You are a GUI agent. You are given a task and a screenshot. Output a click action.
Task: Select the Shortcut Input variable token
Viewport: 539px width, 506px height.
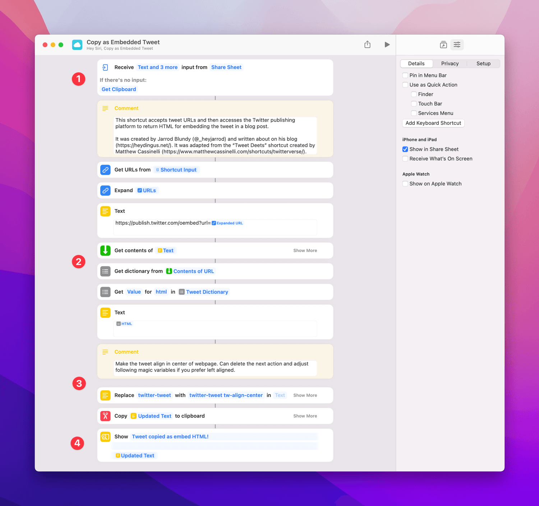176,170
